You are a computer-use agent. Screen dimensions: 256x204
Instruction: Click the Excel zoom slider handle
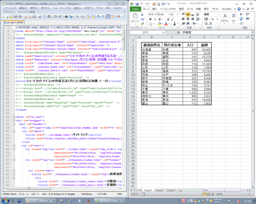237,194
